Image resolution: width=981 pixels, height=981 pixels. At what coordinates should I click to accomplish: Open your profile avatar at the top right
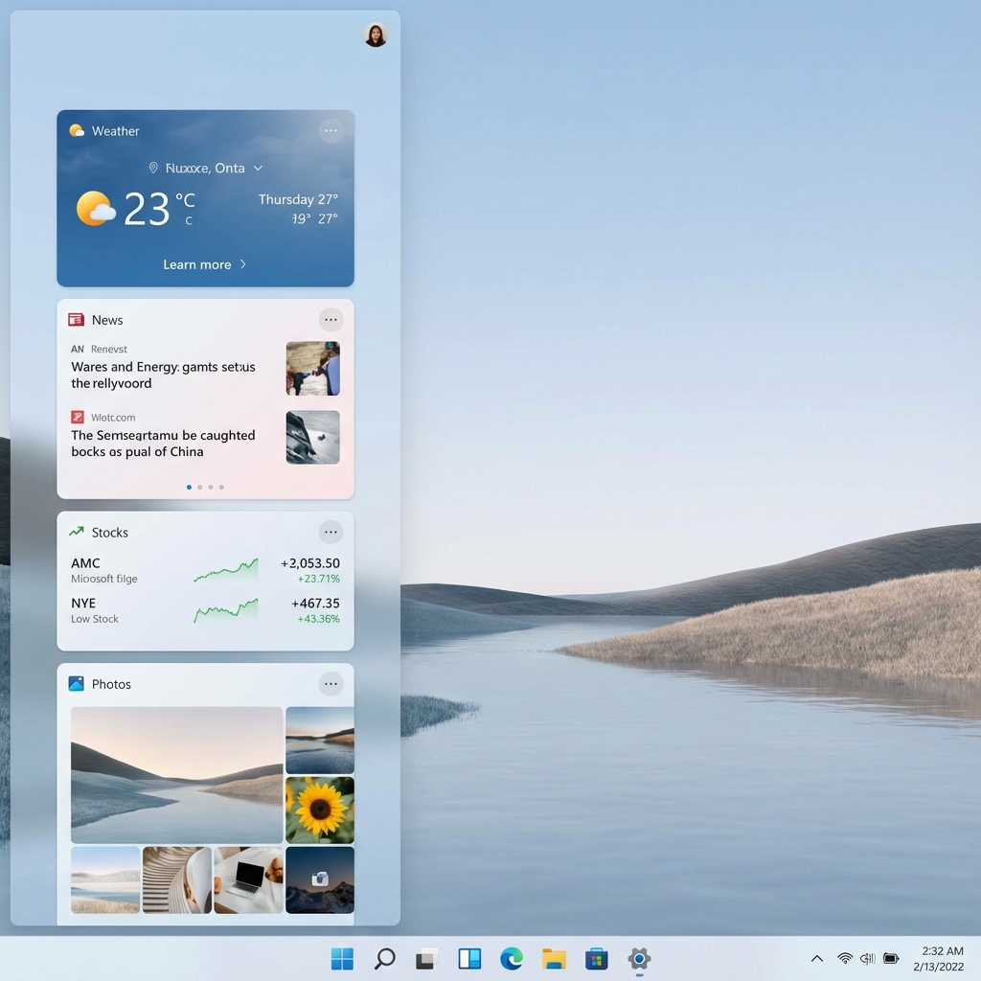coord(376,34)
